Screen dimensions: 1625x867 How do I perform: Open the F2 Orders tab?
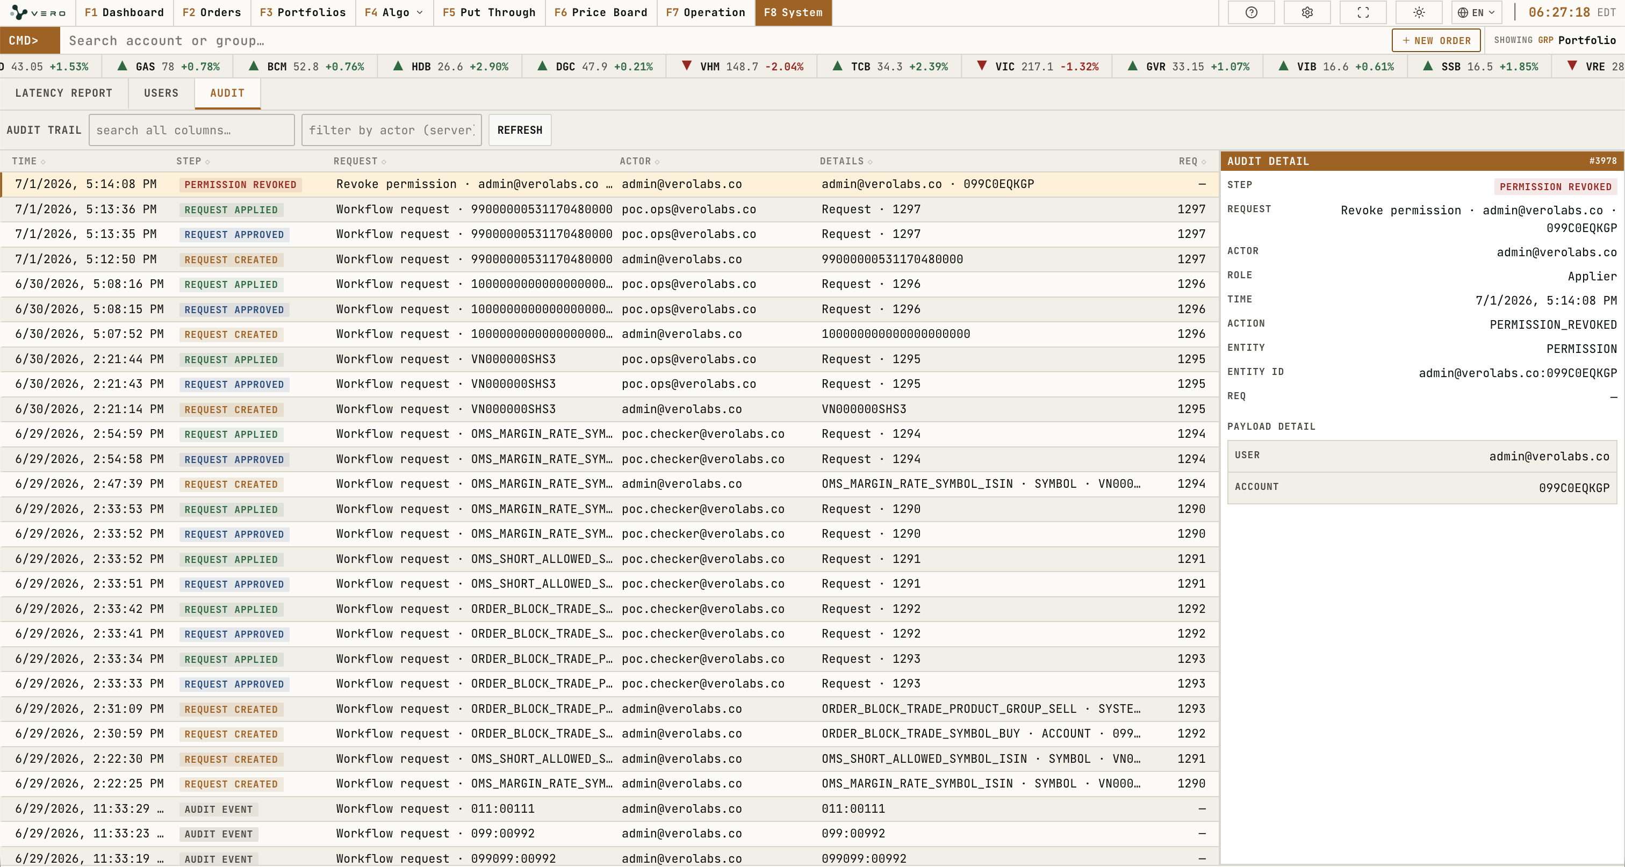tap(211, 12)
